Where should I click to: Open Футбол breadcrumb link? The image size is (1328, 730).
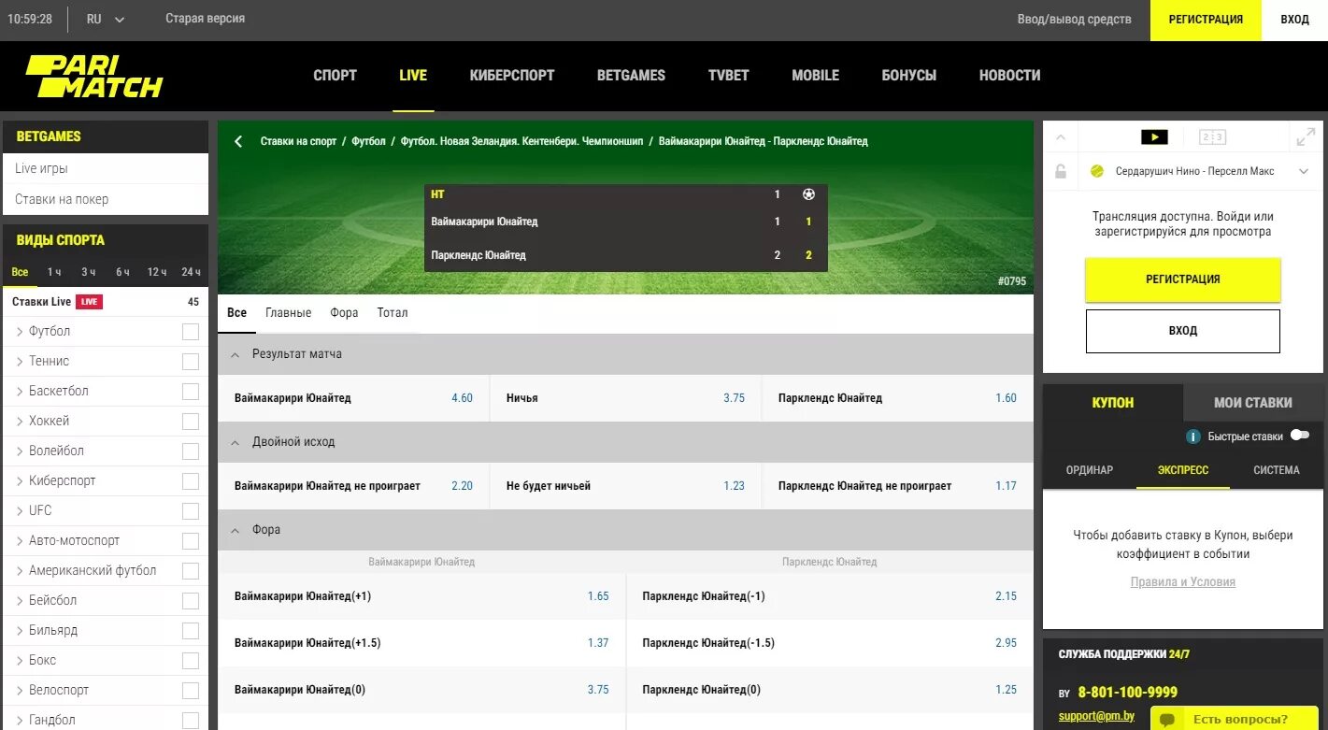click(368, 141)
